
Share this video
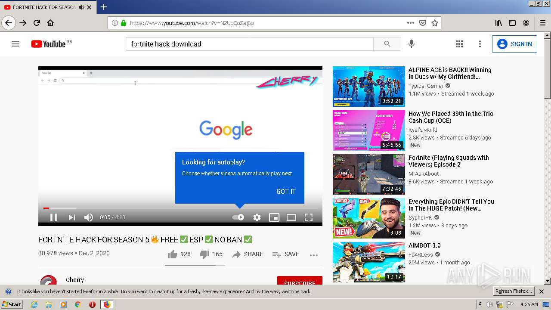[248, 254]
